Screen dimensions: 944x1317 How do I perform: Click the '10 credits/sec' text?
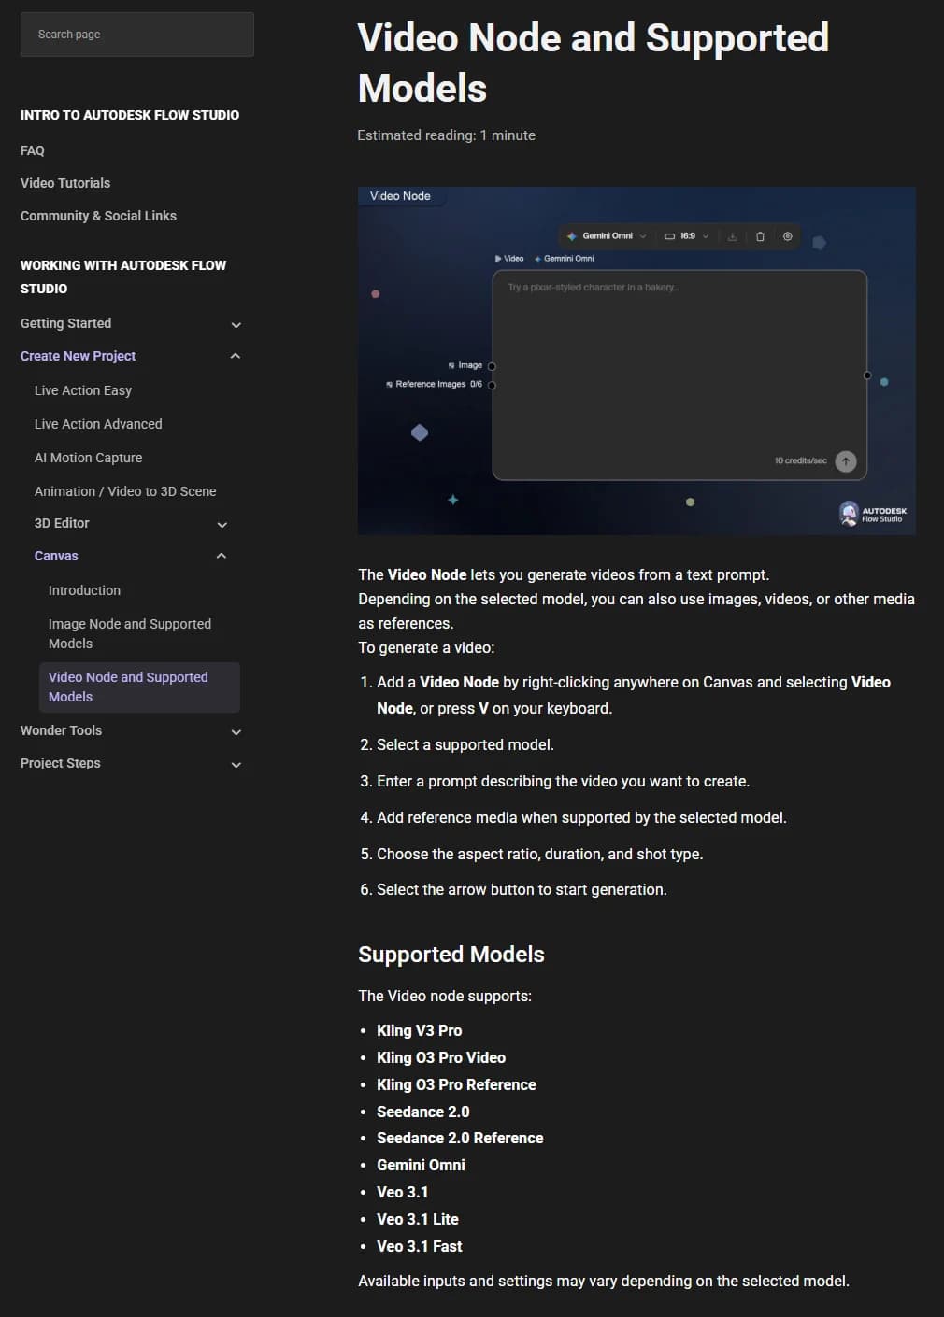(x=801, y=460)
